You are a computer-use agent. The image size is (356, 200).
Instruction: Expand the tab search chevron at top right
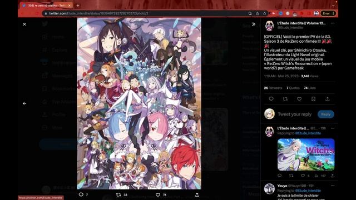(x=333, y=6)
